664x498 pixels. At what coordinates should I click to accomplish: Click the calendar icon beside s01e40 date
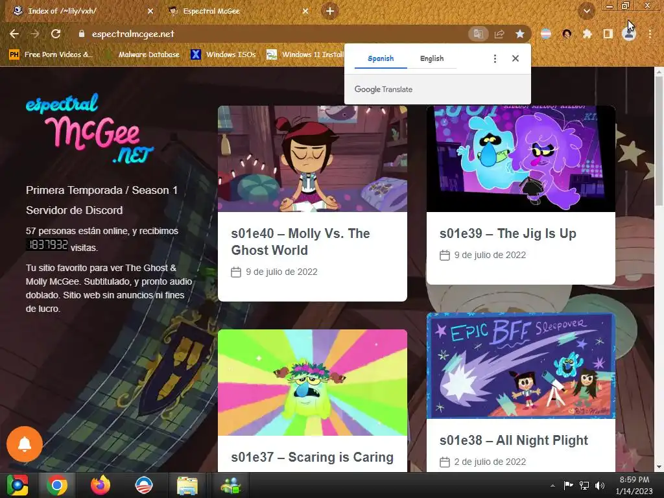click(x=236, y=272)
